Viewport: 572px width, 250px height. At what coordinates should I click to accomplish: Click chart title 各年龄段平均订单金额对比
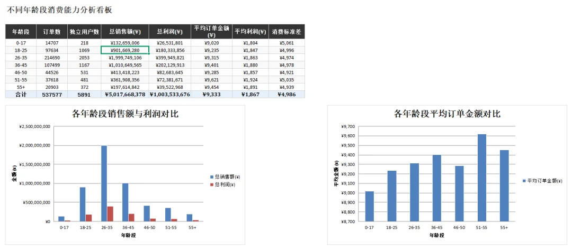coord(447,114)
